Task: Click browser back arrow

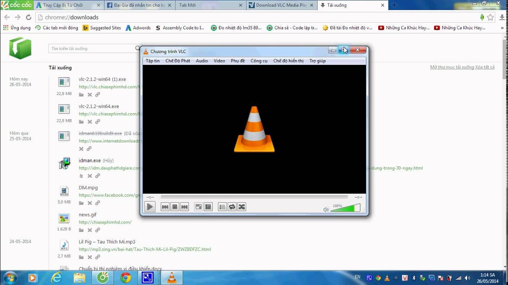Action: tap(7, 17)
